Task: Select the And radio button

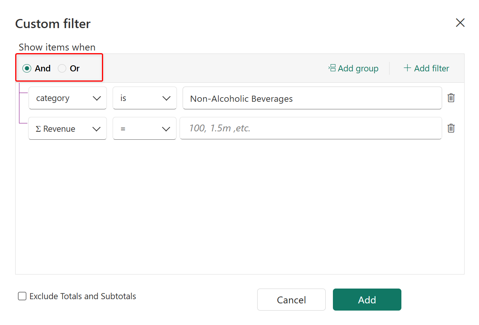Action: point(27,68)
